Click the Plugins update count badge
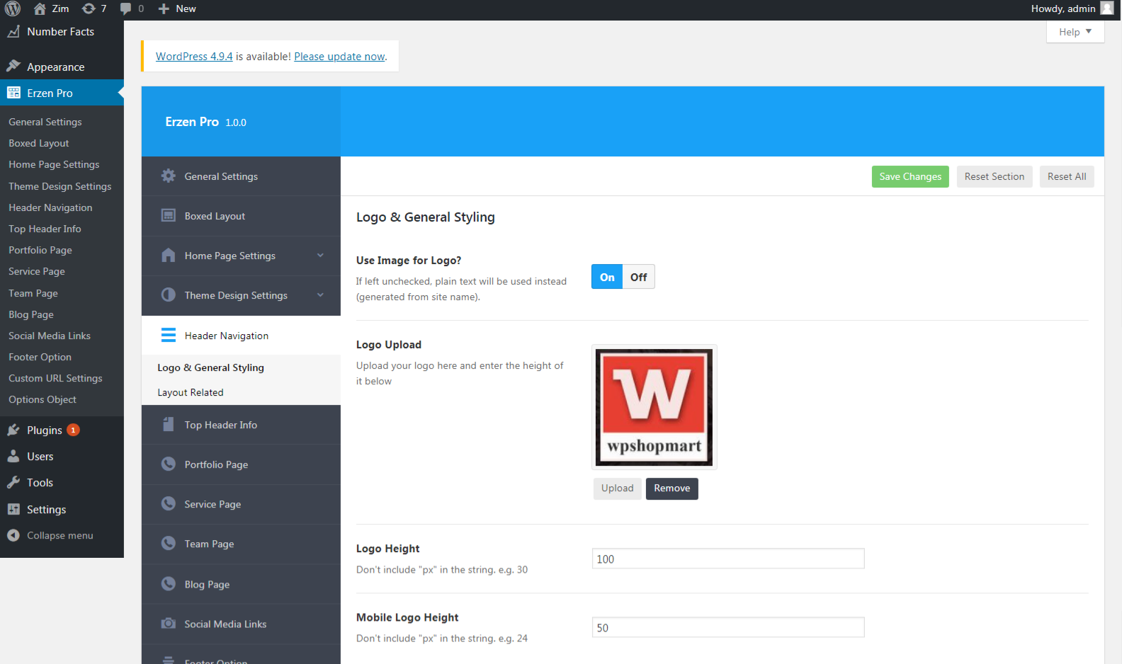The image size is (1122, 664). (x=73, y=430)
